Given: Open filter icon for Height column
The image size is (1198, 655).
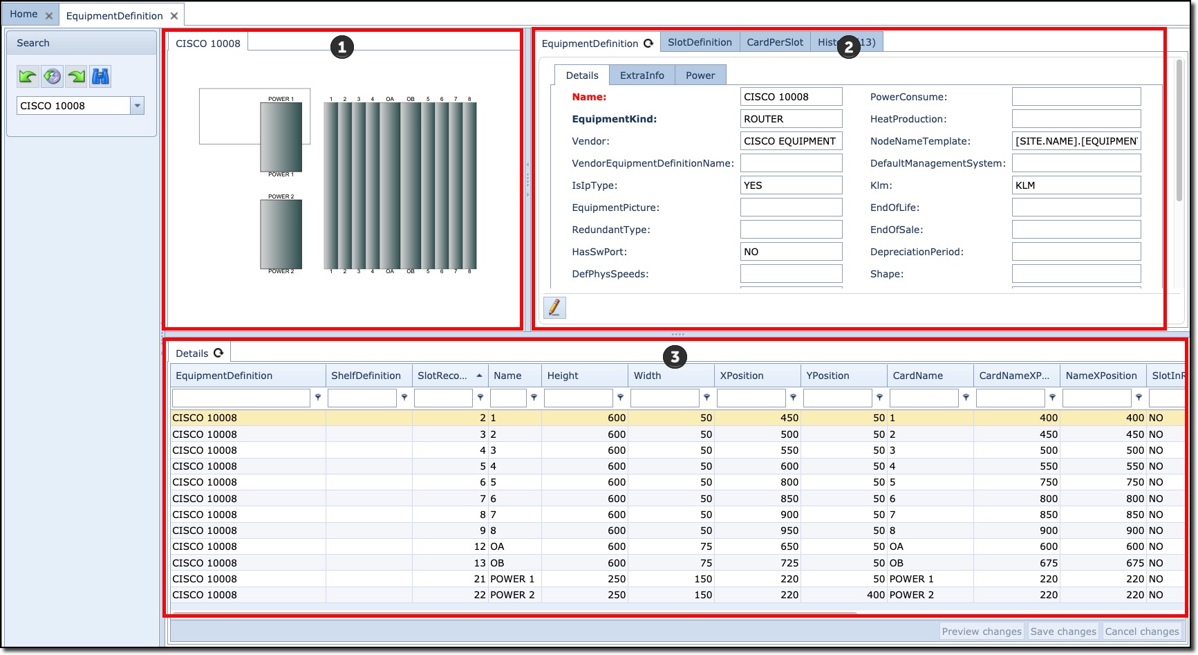Looking at the screenshot, I should click(x=620, y=398).
